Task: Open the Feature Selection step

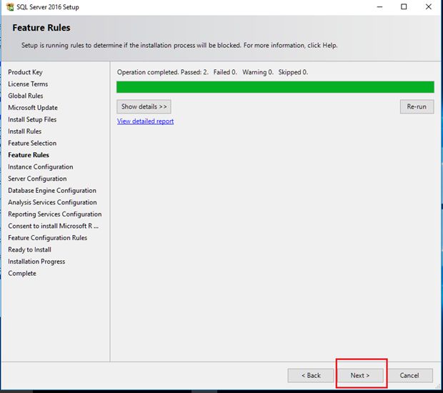Action: point(32,144)
